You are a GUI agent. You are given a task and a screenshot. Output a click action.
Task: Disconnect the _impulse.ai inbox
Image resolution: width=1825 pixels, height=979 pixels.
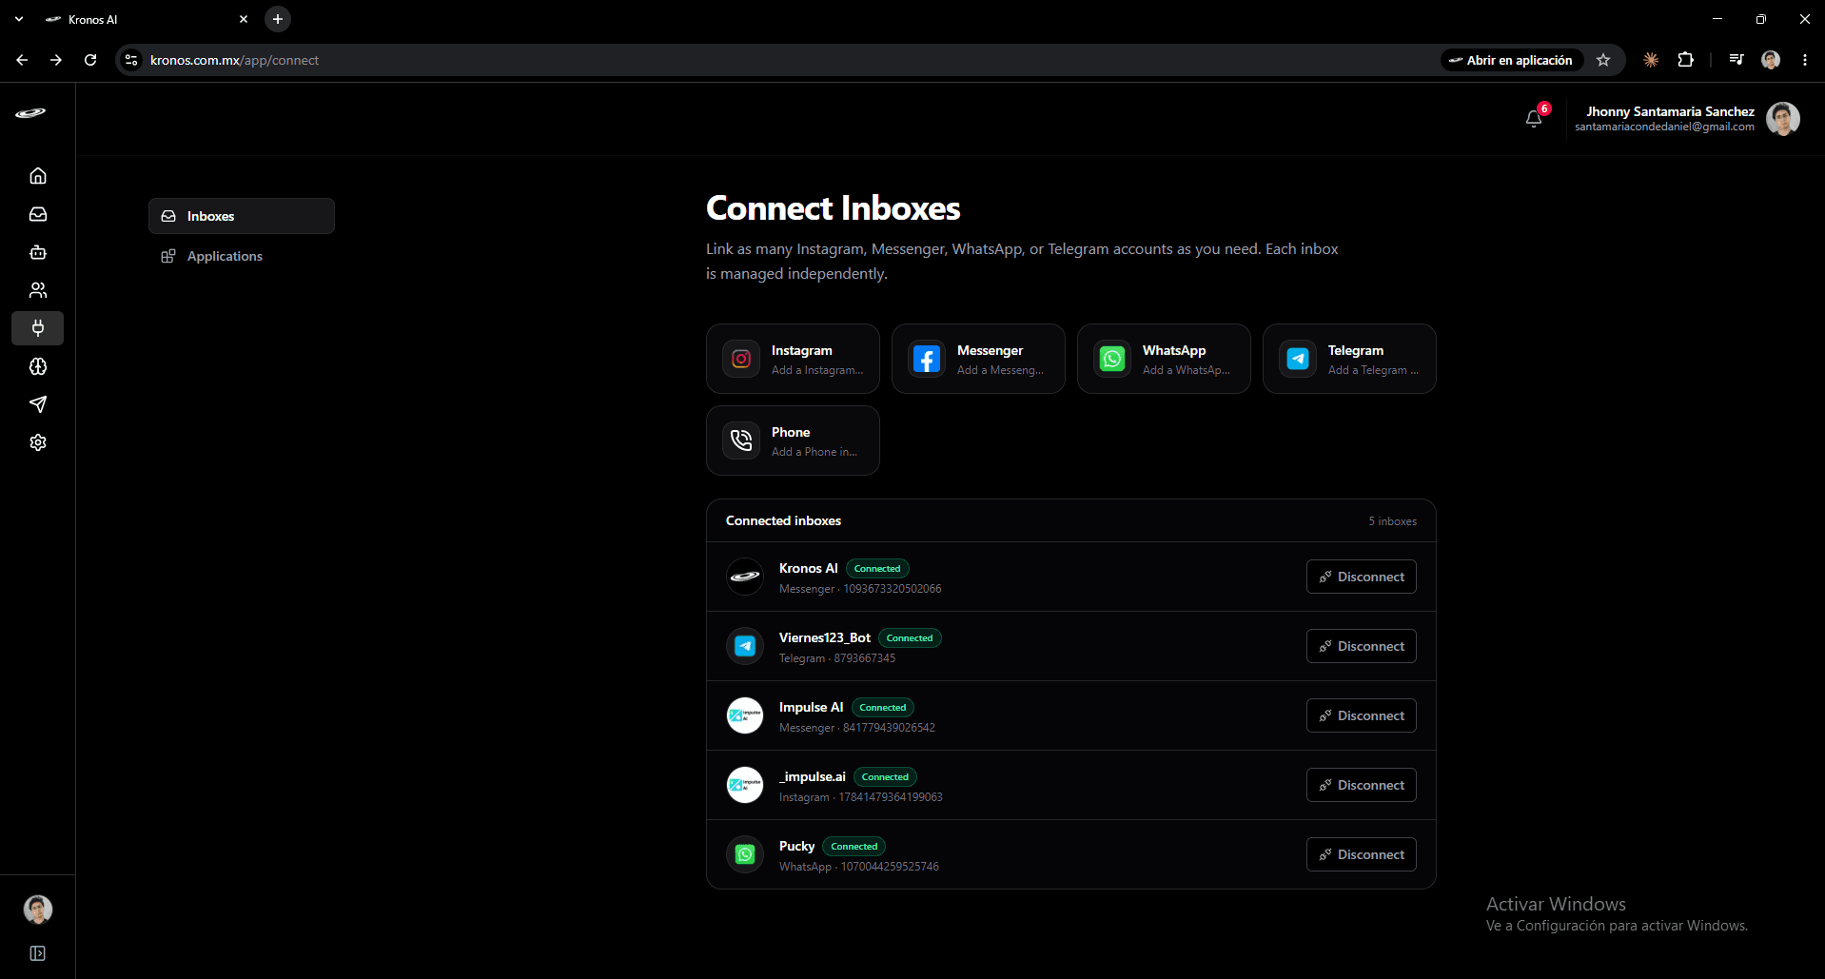click(x=1362, y=785)
